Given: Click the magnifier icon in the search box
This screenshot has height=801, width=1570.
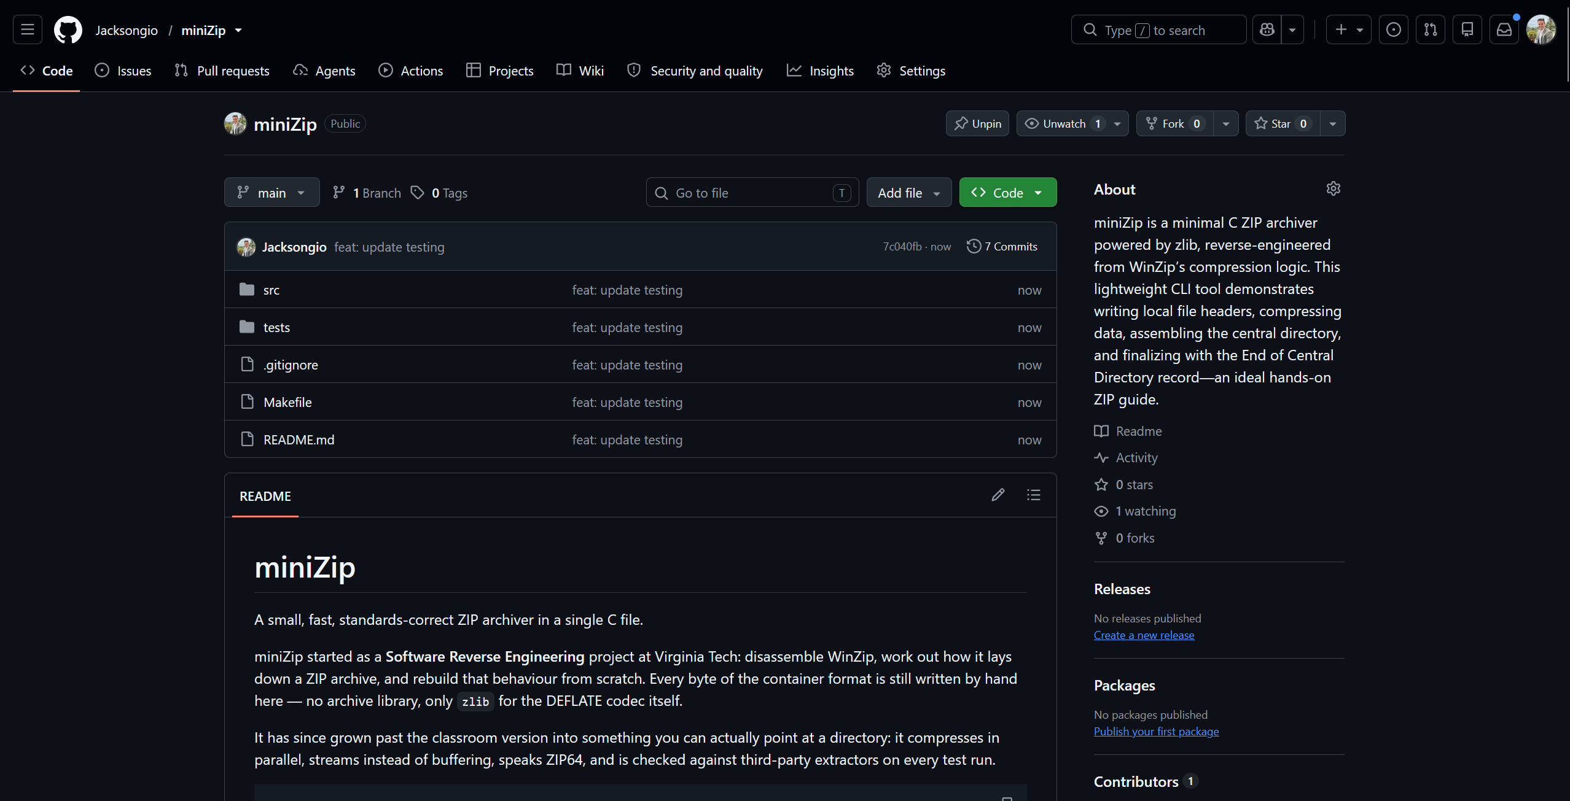Looking at the screenshot, I should tap(1090, 29).
